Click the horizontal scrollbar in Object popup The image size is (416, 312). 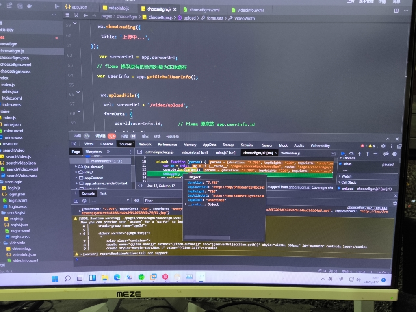click(207, 237)
